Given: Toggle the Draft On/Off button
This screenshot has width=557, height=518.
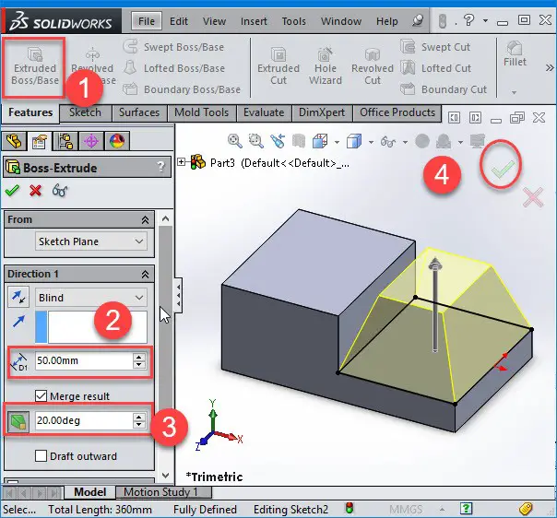Looking at the screenshot, I should point(18,421).
